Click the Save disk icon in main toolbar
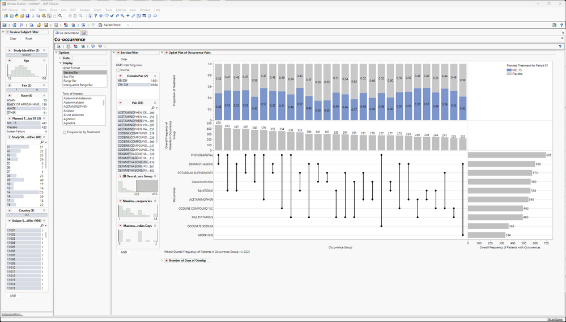 [x=27, y=16]
